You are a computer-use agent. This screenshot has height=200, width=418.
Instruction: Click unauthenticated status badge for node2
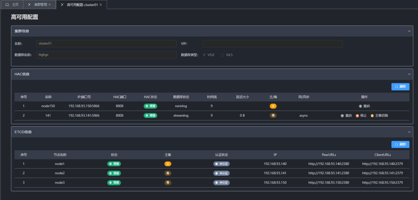click(x=222, y=173)
